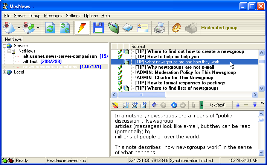Image resolution: width=267 pixels, height=165 pixels.
Task: Click the lightning bolt toolbar icon
Action: 82,28
